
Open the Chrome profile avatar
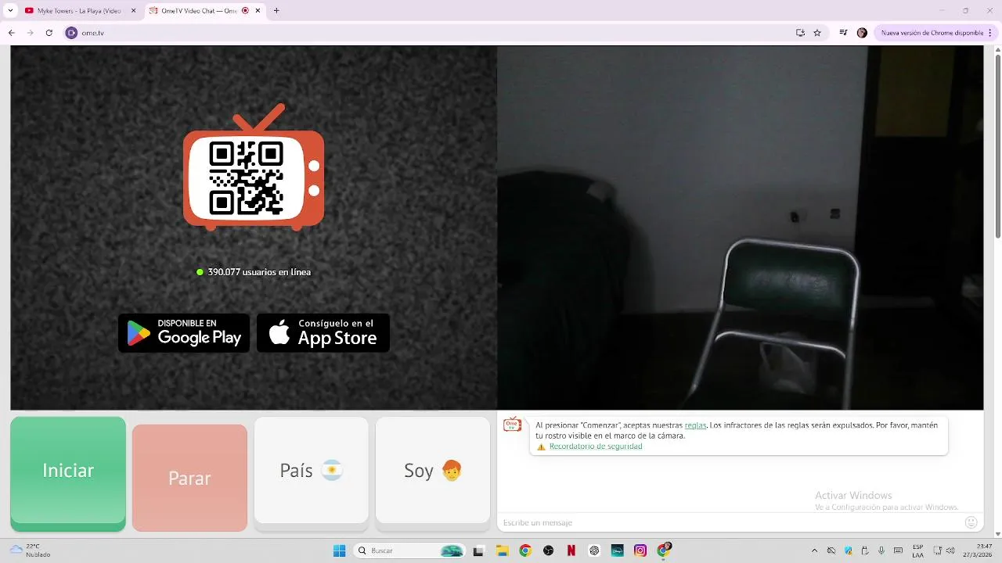[x=862, y=33]
